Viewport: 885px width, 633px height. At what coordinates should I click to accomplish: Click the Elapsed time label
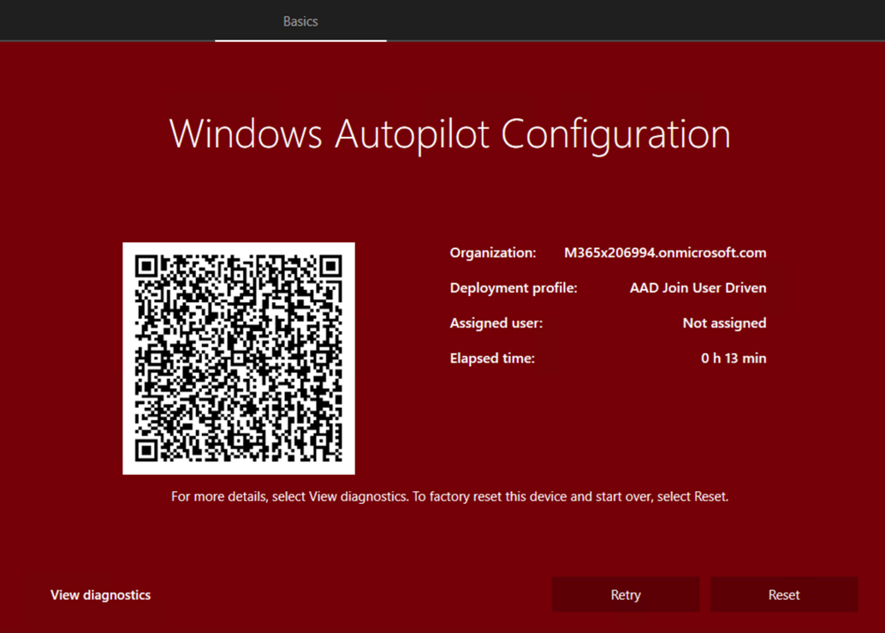coord(491,358)
